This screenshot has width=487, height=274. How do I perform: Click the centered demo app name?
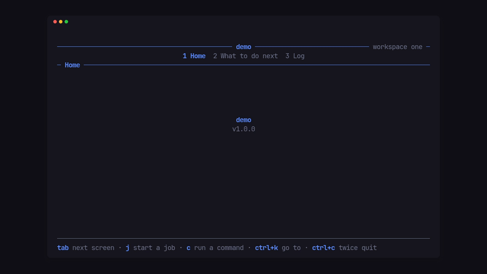[x=243, y=120]
